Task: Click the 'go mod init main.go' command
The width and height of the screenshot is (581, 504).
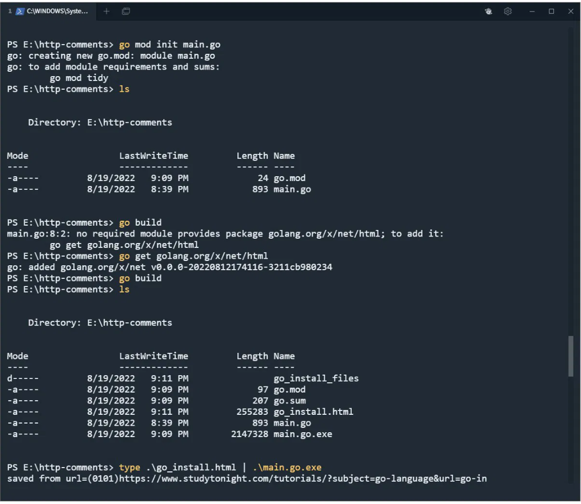Action: [x=169, y=45]
